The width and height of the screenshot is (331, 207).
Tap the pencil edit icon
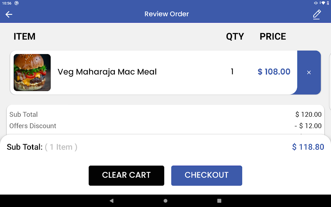[x=317, y=14]
